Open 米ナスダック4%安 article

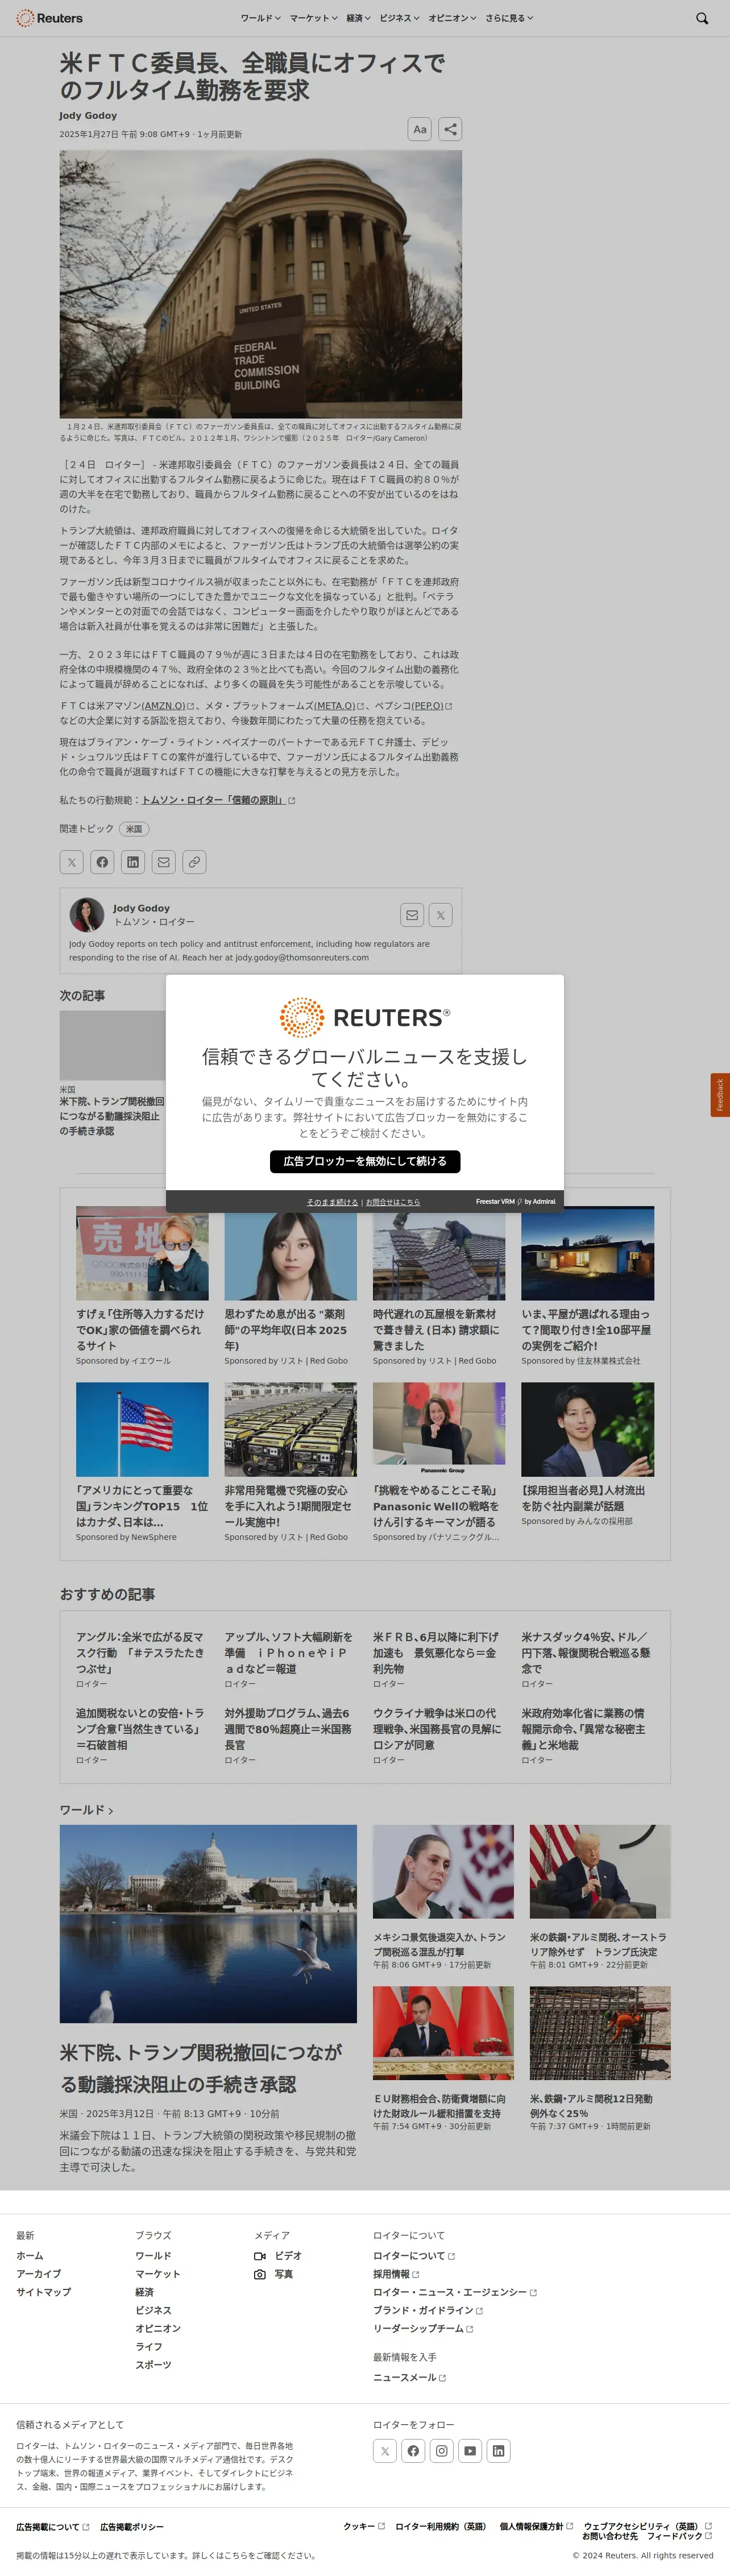click(586, 1653)
